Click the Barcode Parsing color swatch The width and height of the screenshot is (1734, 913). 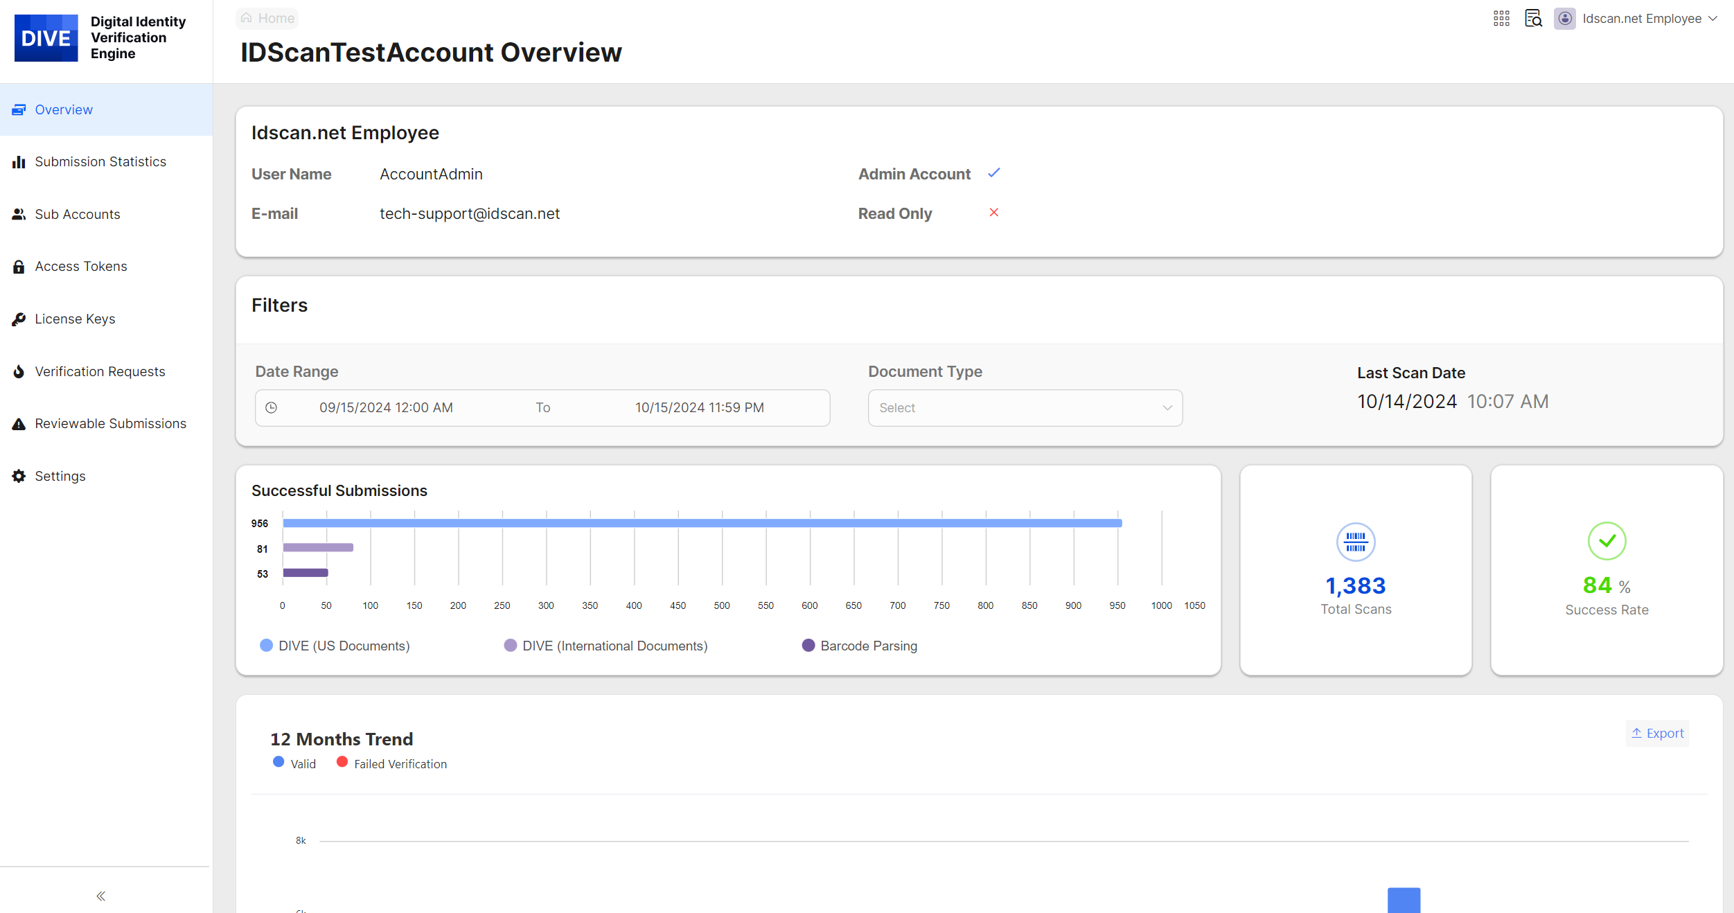point(808,646)
